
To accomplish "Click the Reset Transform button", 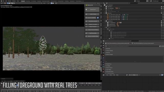I will point(92,27).
